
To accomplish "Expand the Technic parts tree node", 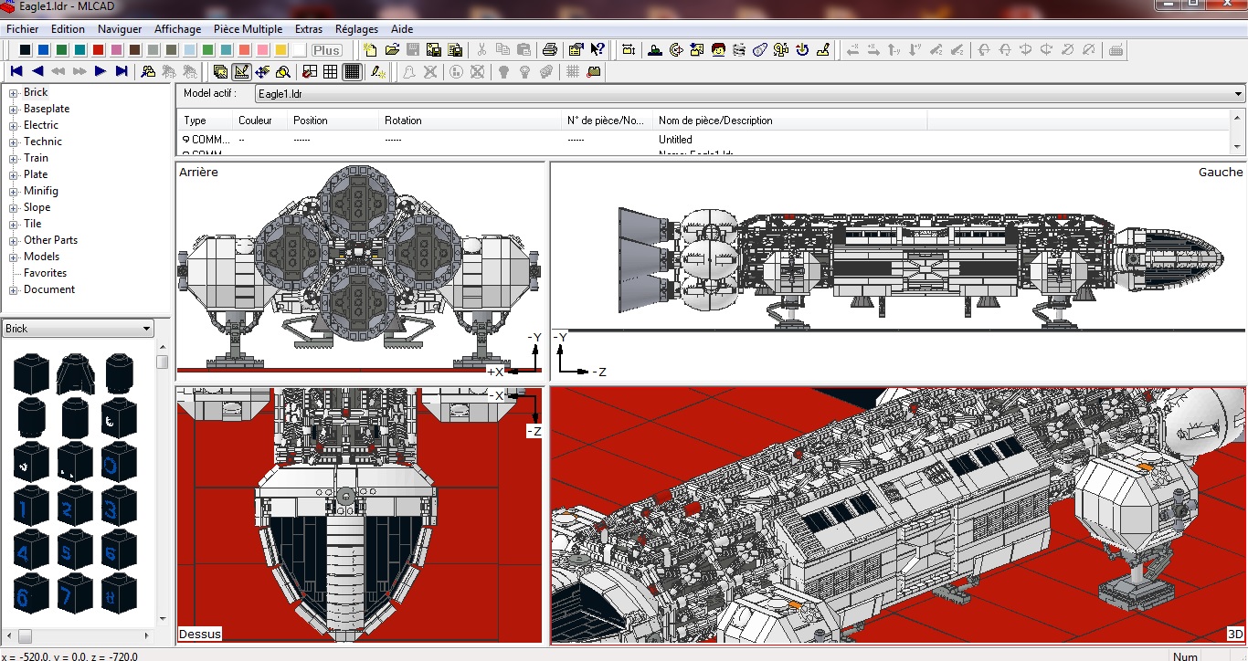I will pos(14,142).
